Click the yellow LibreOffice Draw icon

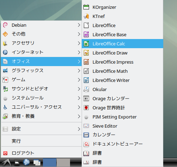pyautogui.click(x=86, y=53)
